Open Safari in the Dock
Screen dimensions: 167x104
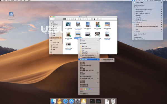(x=66, y=101)
